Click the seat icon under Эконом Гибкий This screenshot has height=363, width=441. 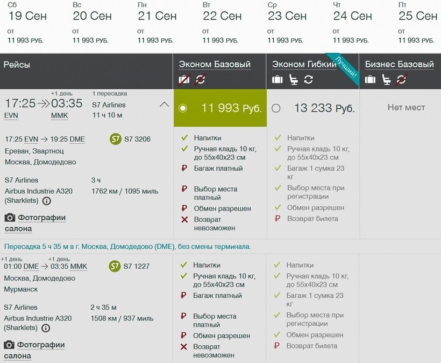tap(293, 80)
